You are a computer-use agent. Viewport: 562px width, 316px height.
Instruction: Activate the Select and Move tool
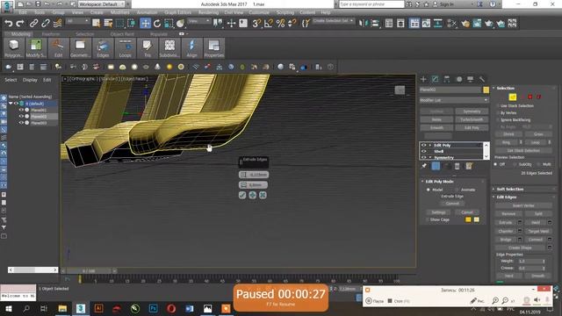click(x=145, y=24)
